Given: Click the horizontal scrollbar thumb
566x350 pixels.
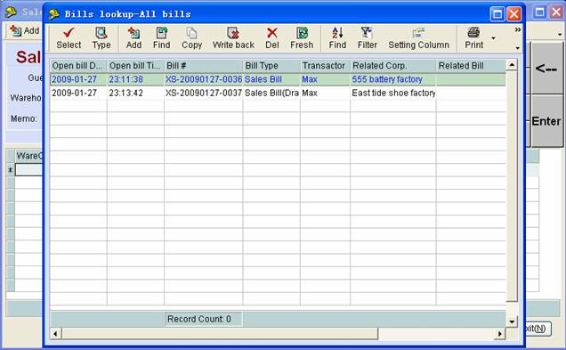Looking at the screenshot, I should (x=220, y=334).
